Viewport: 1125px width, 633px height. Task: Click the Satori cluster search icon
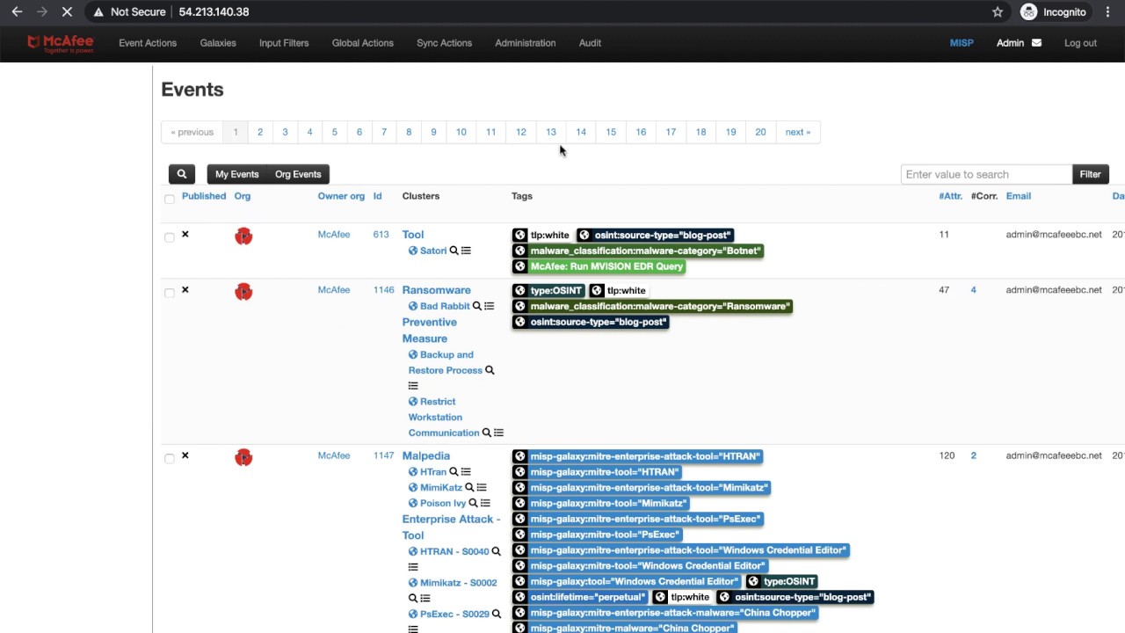(454, 251)
